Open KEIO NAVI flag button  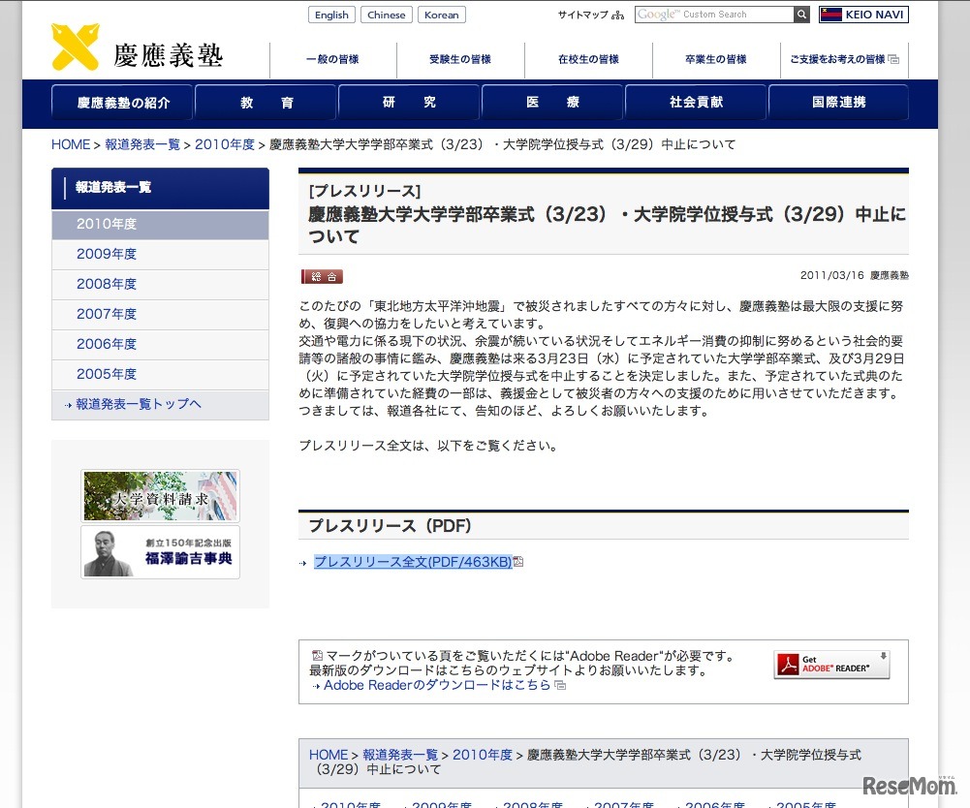pos(863,15)
